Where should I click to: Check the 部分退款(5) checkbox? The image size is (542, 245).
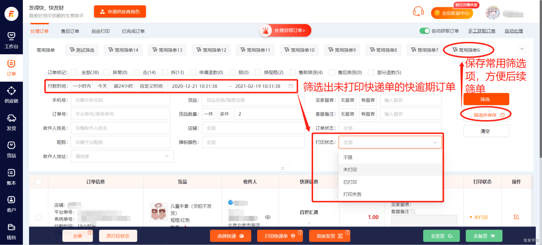point(371,72)
